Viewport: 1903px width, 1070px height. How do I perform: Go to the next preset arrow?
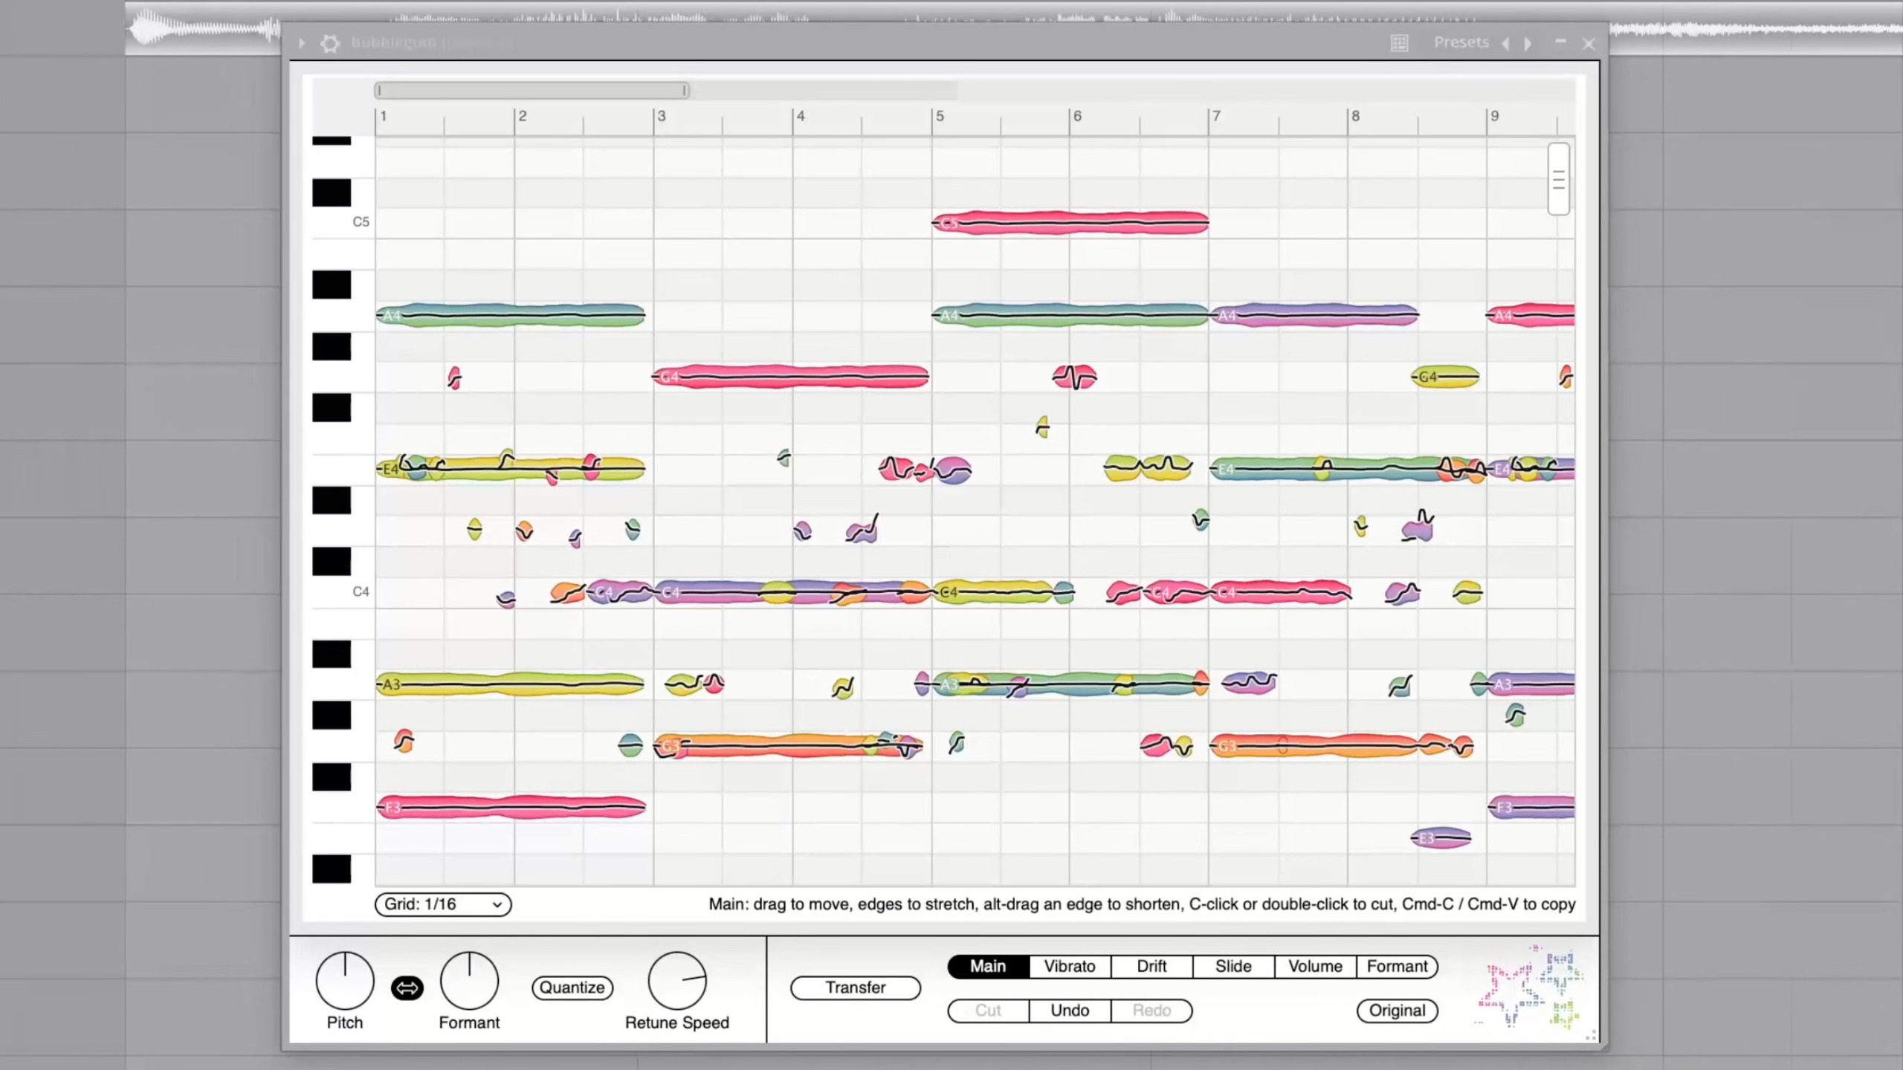[1528, 44]
